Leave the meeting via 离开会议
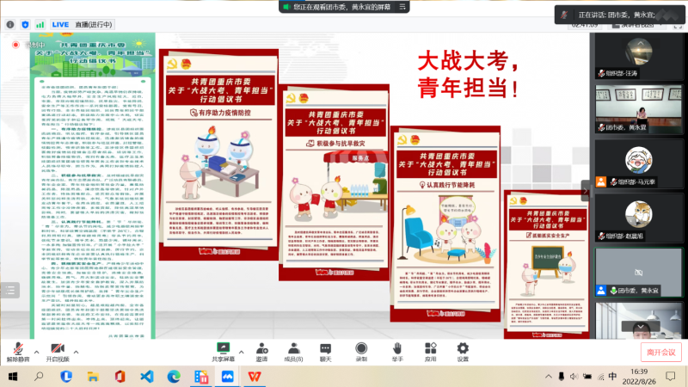 point(660,353)
